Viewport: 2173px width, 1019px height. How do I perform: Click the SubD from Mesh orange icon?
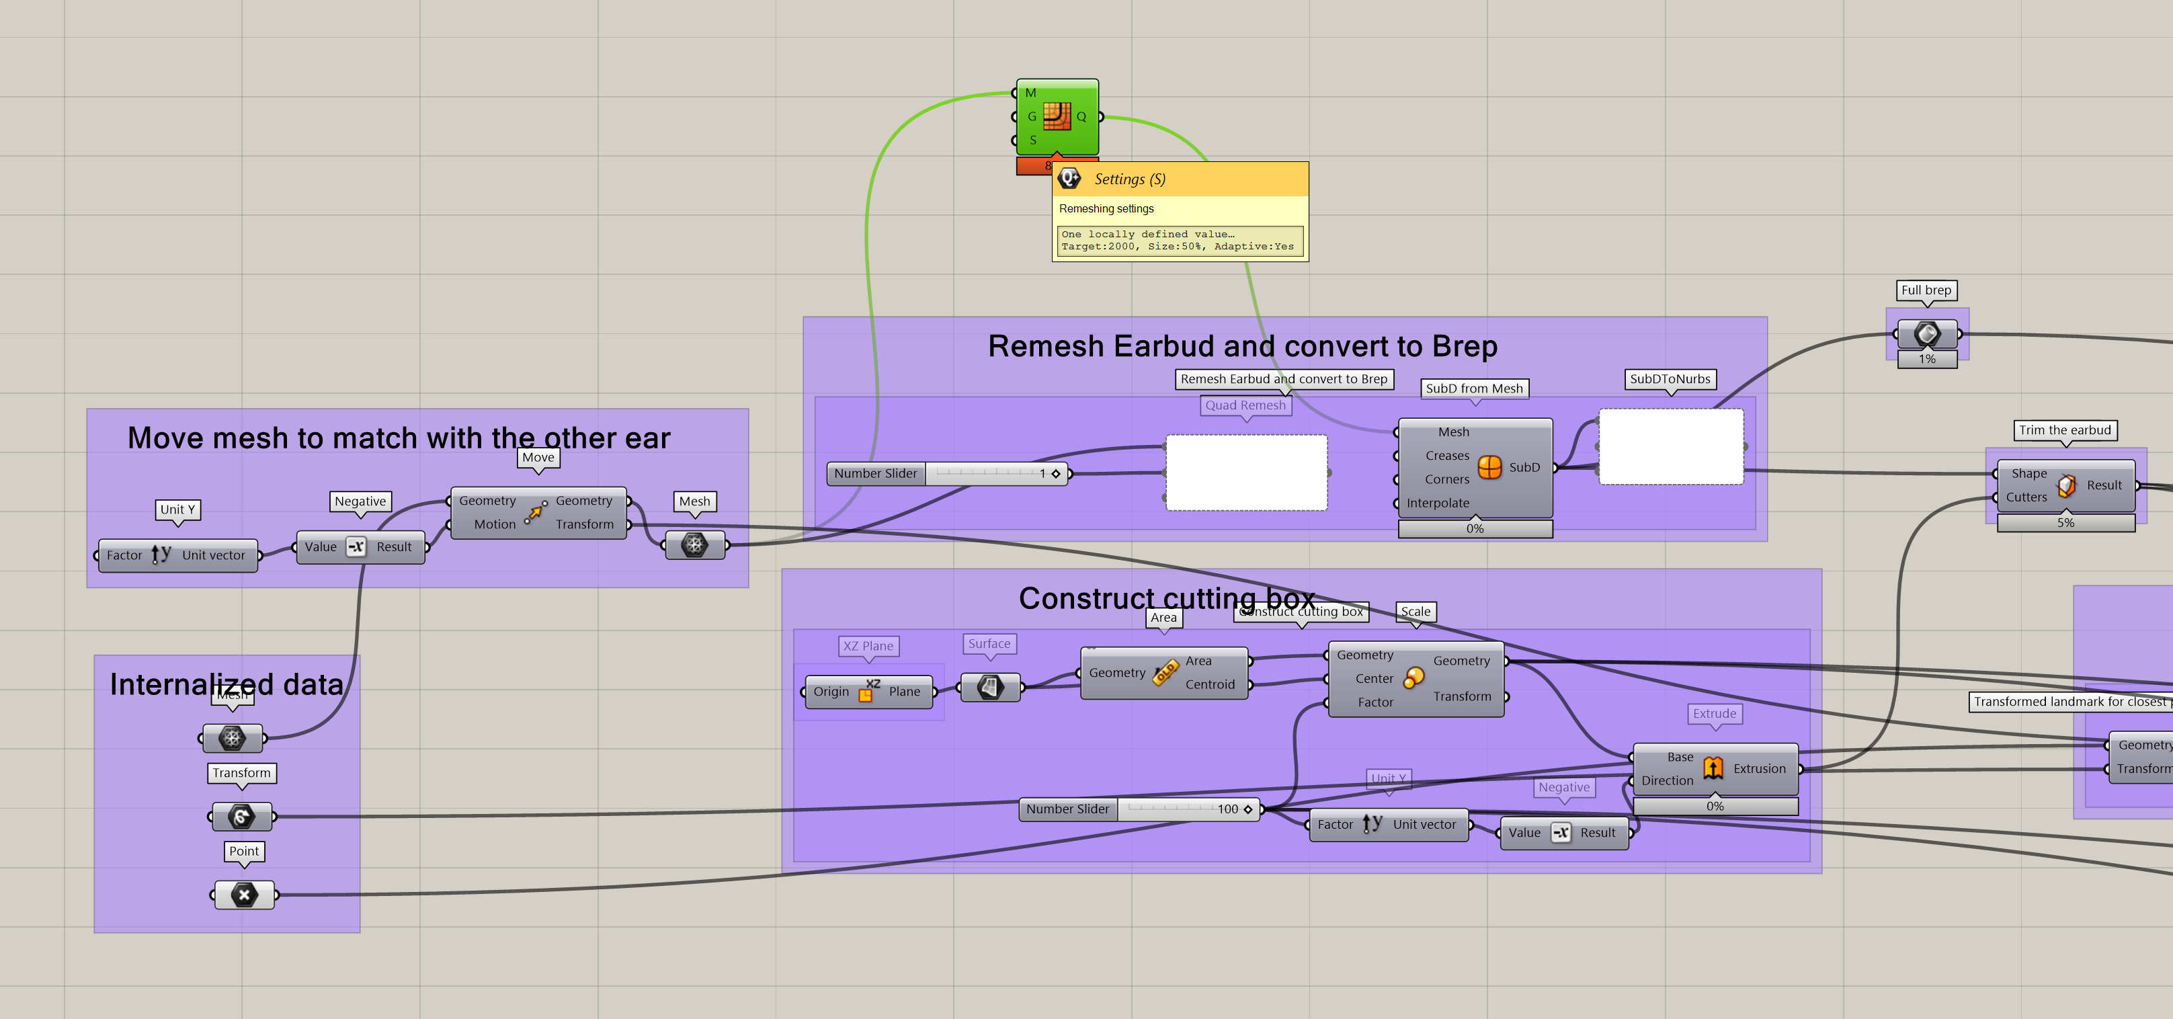click(1489, 466)
